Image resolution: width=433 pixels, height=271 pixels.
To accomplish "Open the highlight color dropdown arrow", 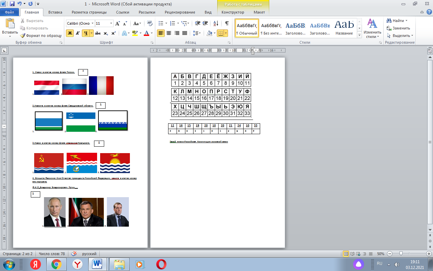I will point(140,33).
